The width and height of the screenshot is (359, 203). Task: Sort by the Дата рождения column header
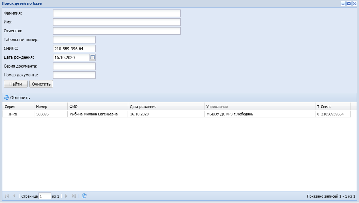(x=166, y=107)
